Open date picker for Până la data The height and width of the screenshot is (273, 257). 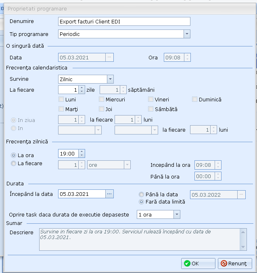point(241,195)
